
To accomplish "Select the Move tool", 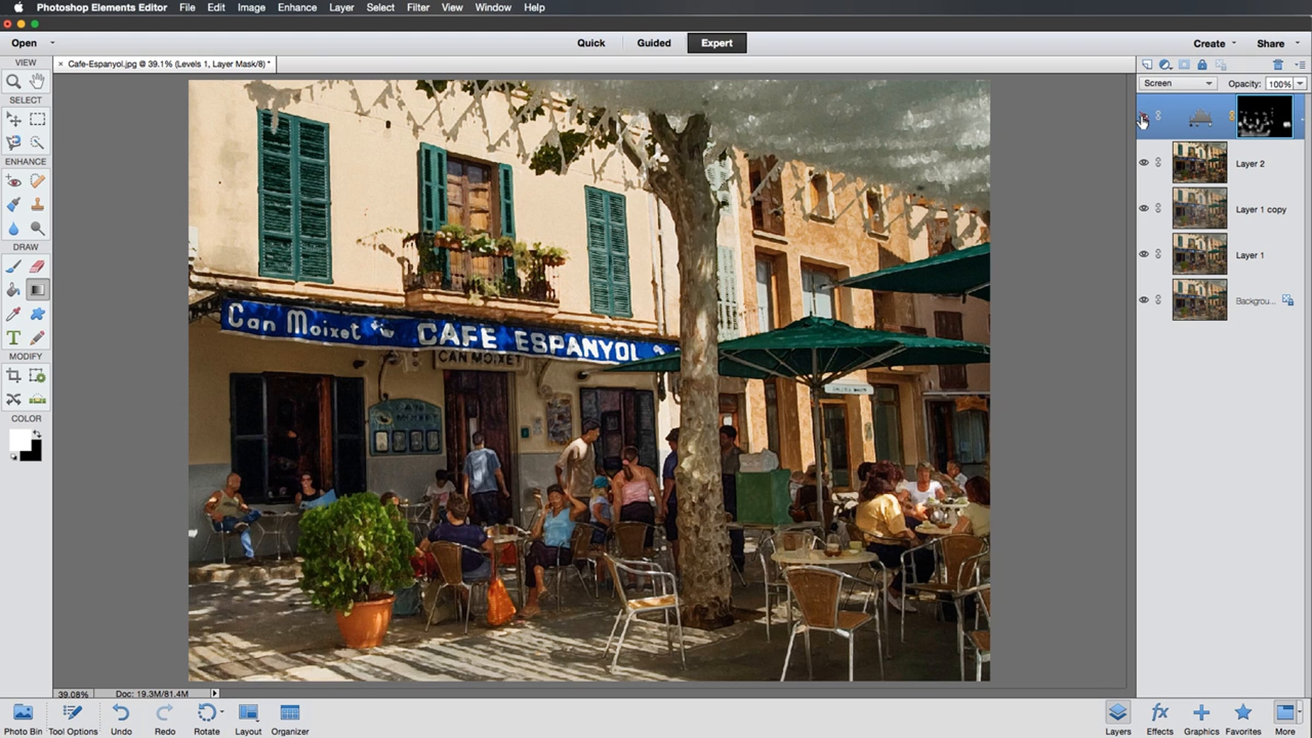I will point(14,119).
